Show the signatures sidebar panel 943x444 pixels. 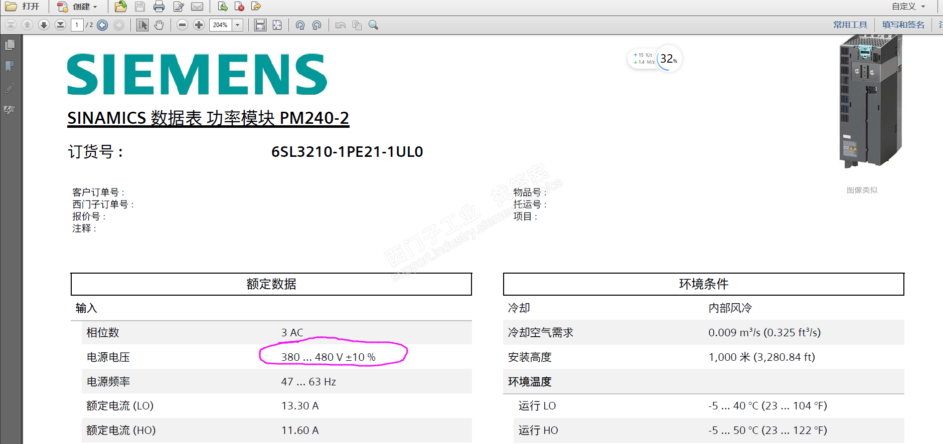(10, 110)
